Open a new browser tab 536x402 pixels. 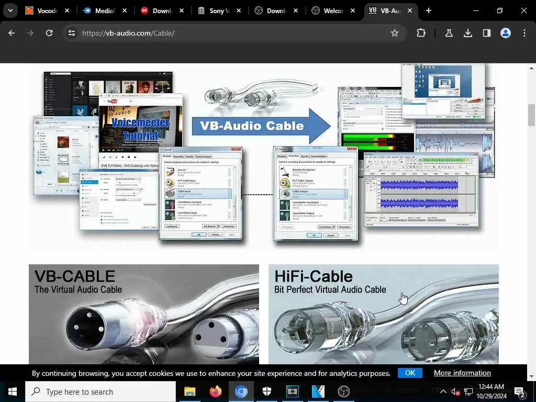(428, 10)
